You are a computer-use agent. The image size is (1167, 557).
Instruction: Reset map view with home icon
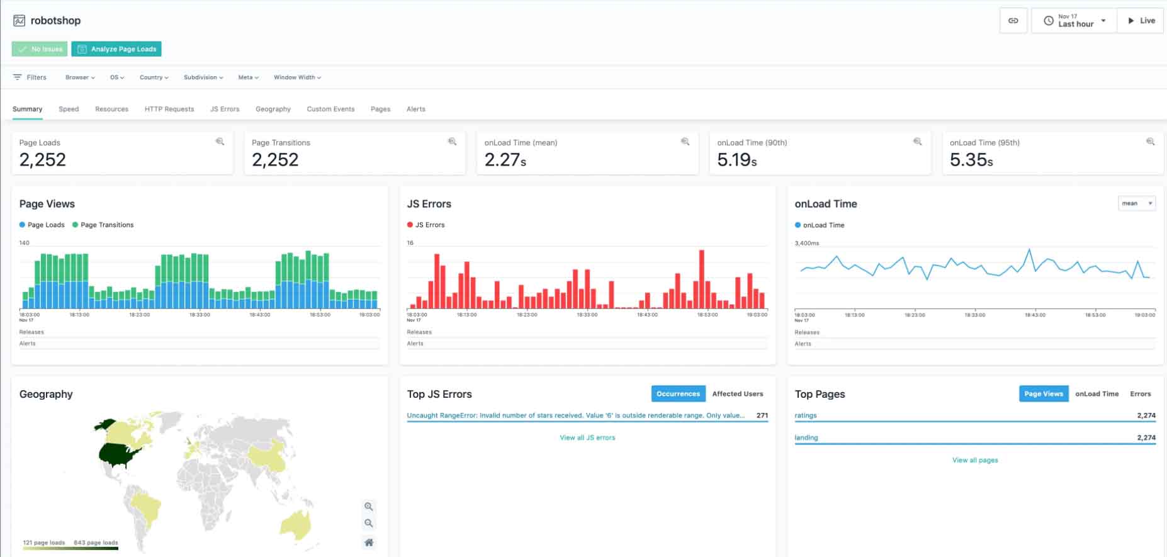(x=369, y=543)
